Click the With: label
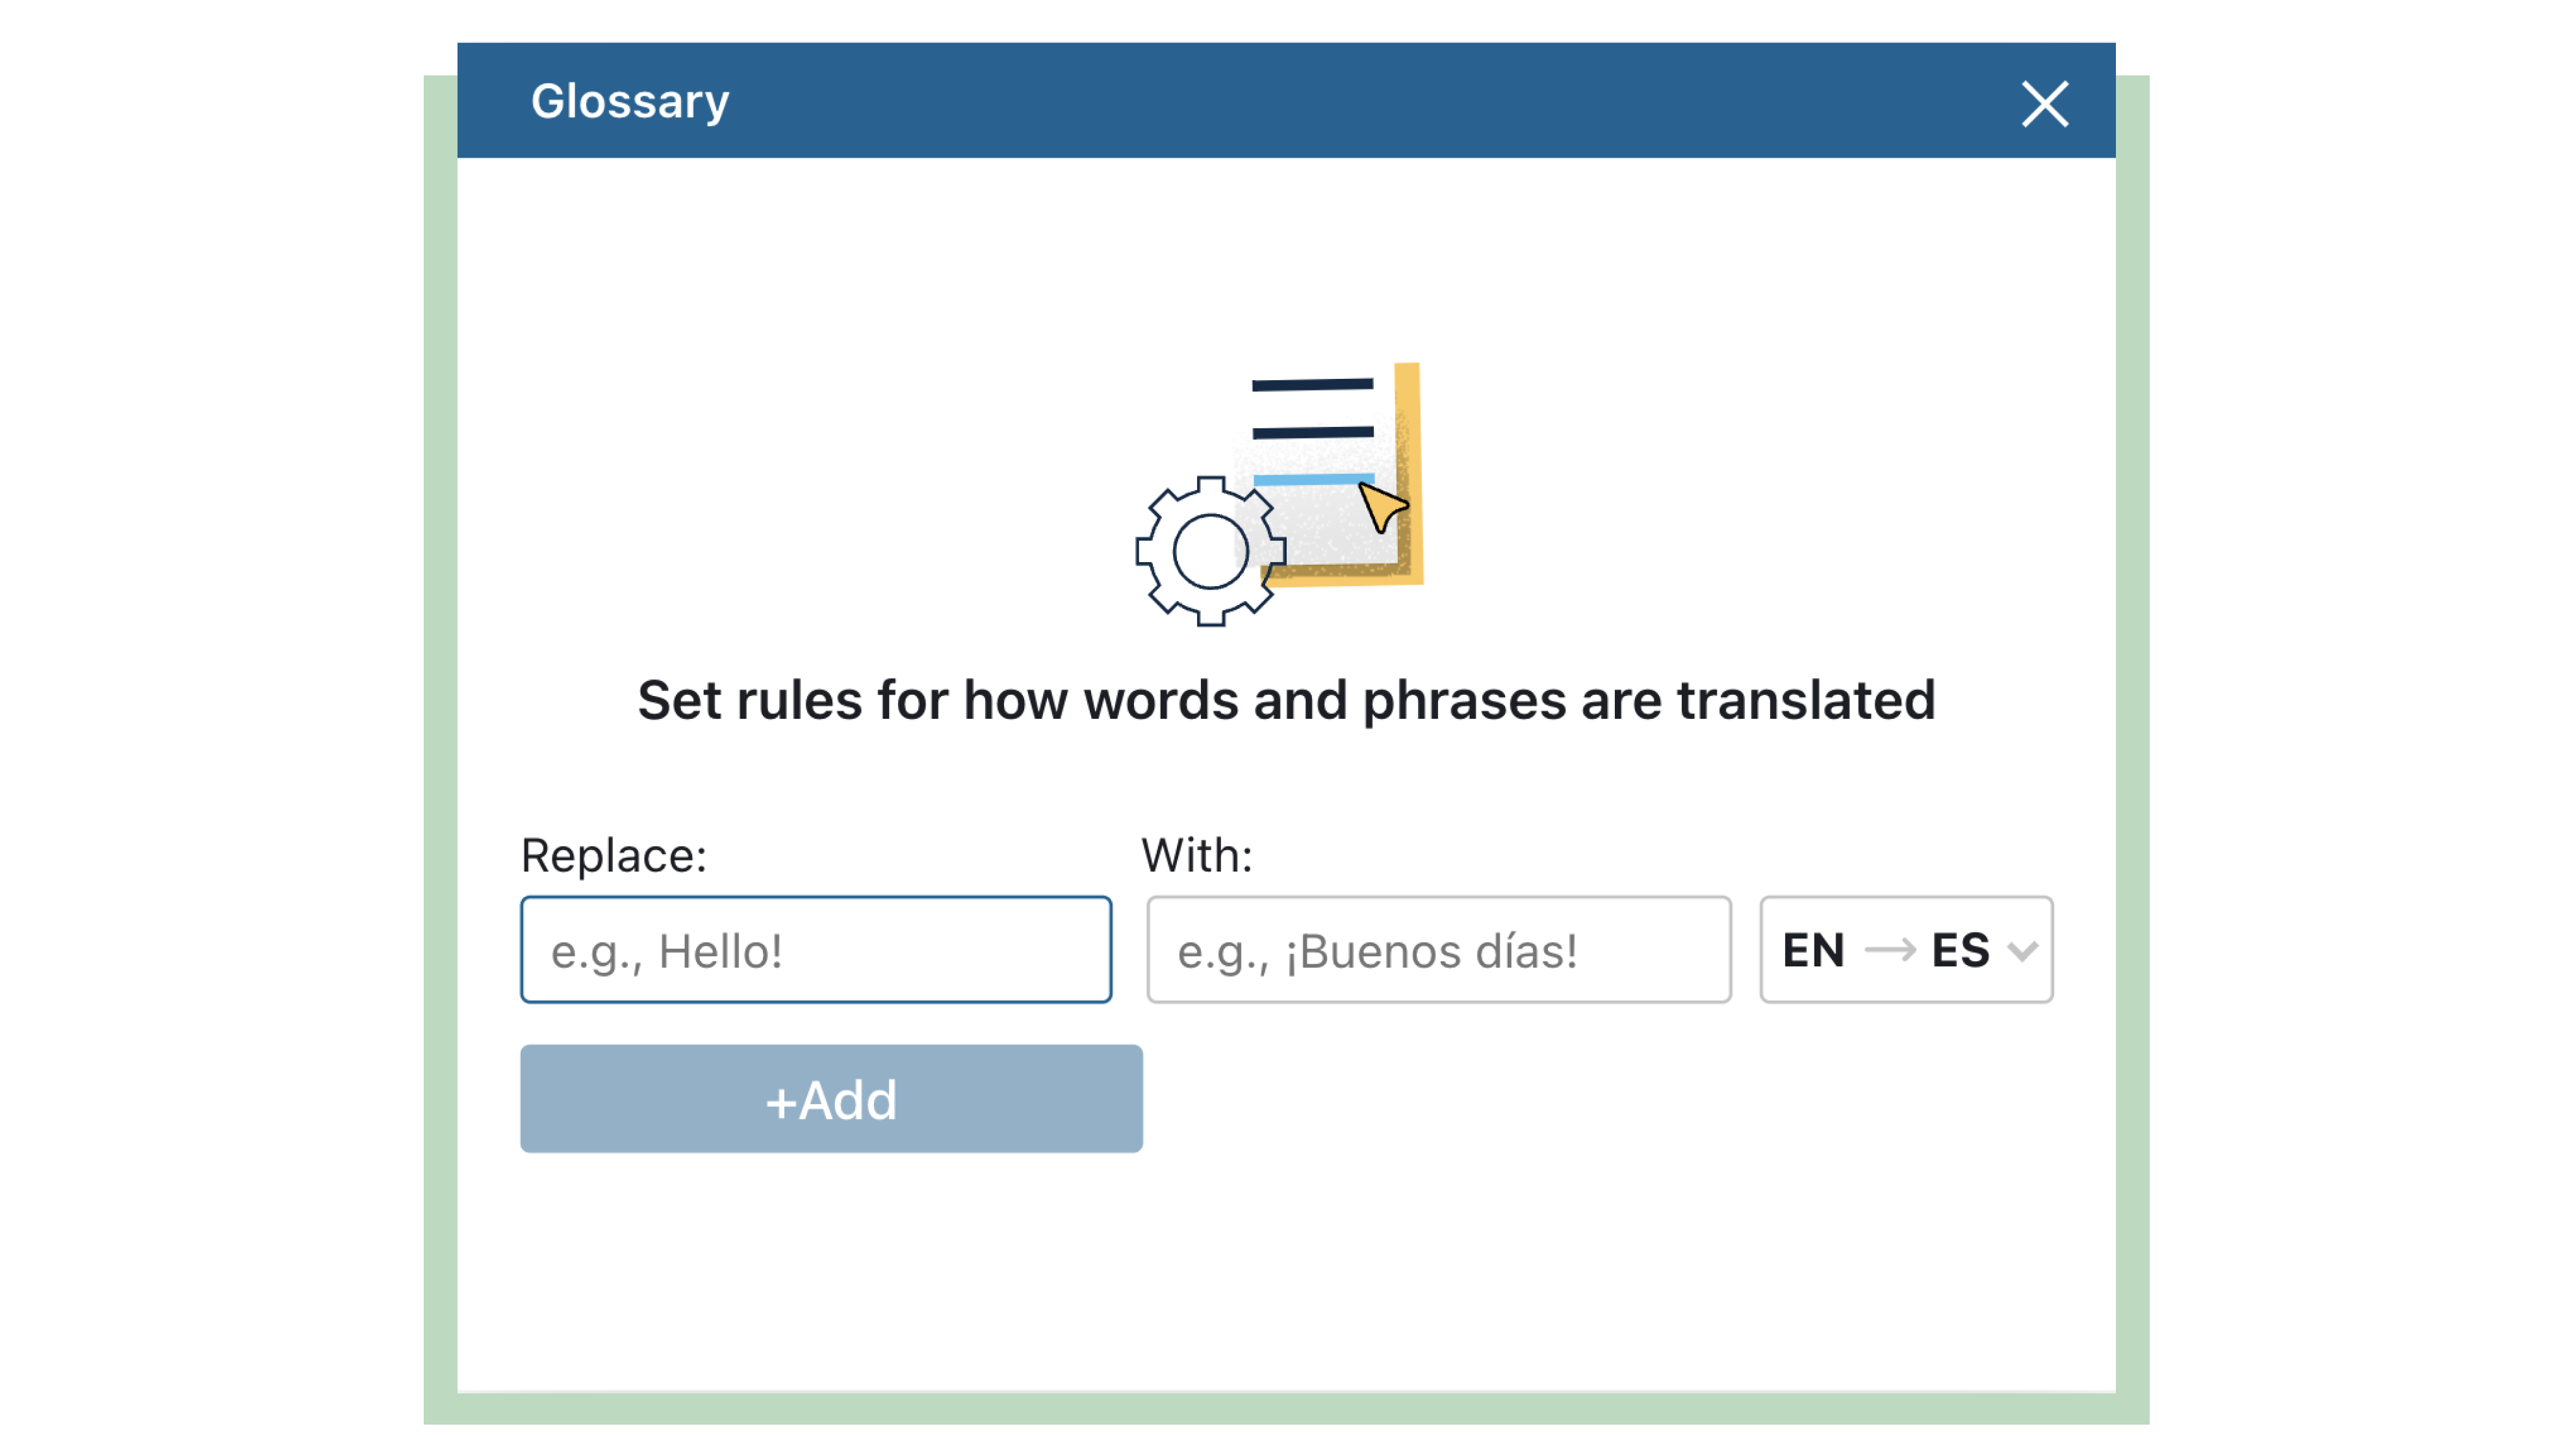The image size is (2576, 1435). click(x=1196, y=856)
